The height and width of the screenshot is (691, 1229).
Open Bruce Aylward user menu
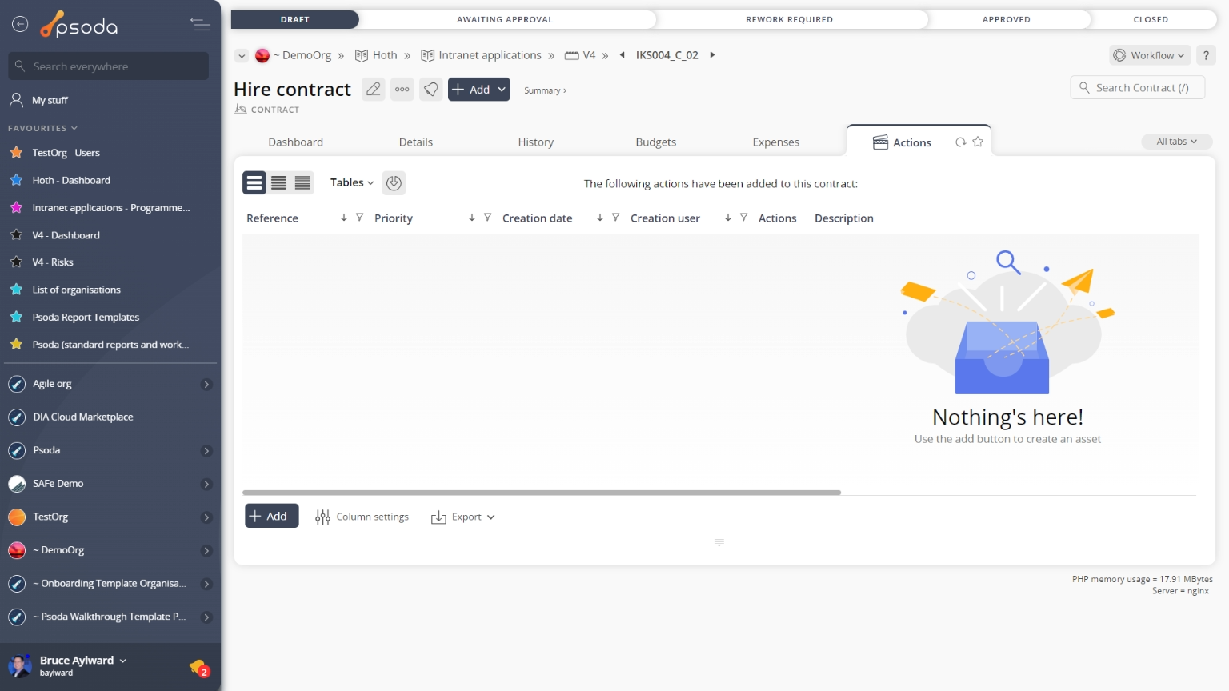pos(82,661)
